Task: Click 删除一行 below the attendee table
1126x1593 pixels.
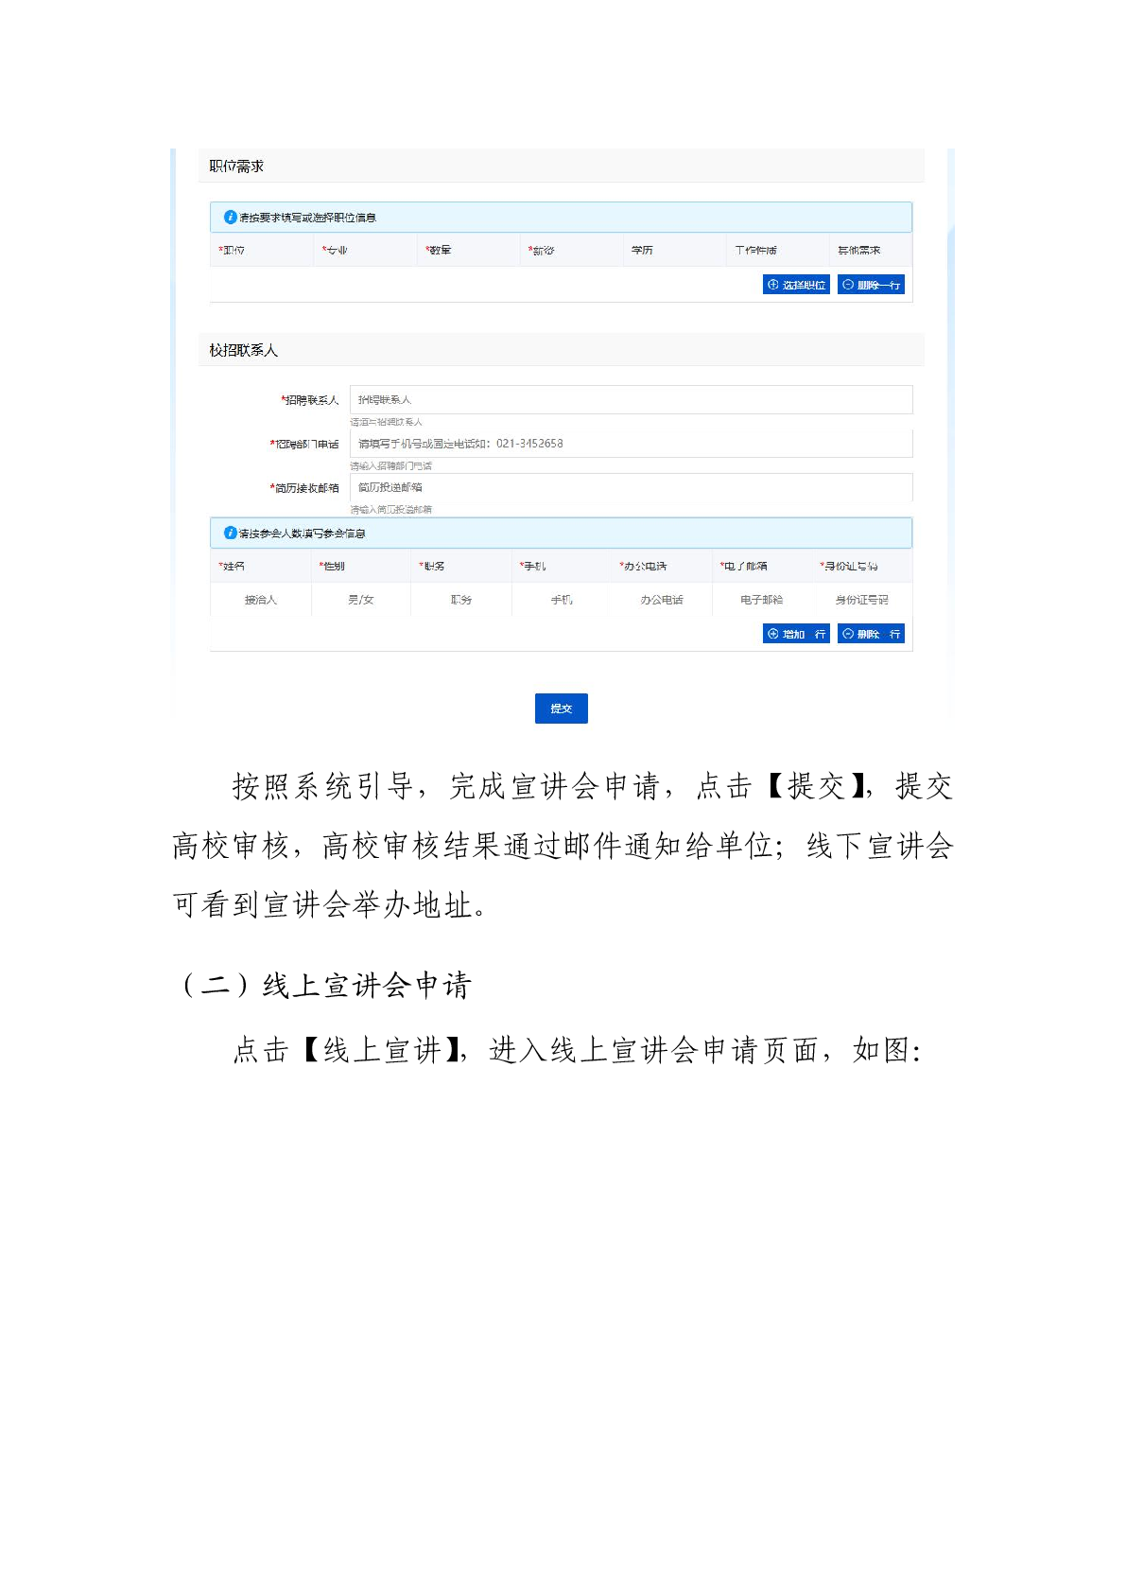Action: click(x=871, y=634)
